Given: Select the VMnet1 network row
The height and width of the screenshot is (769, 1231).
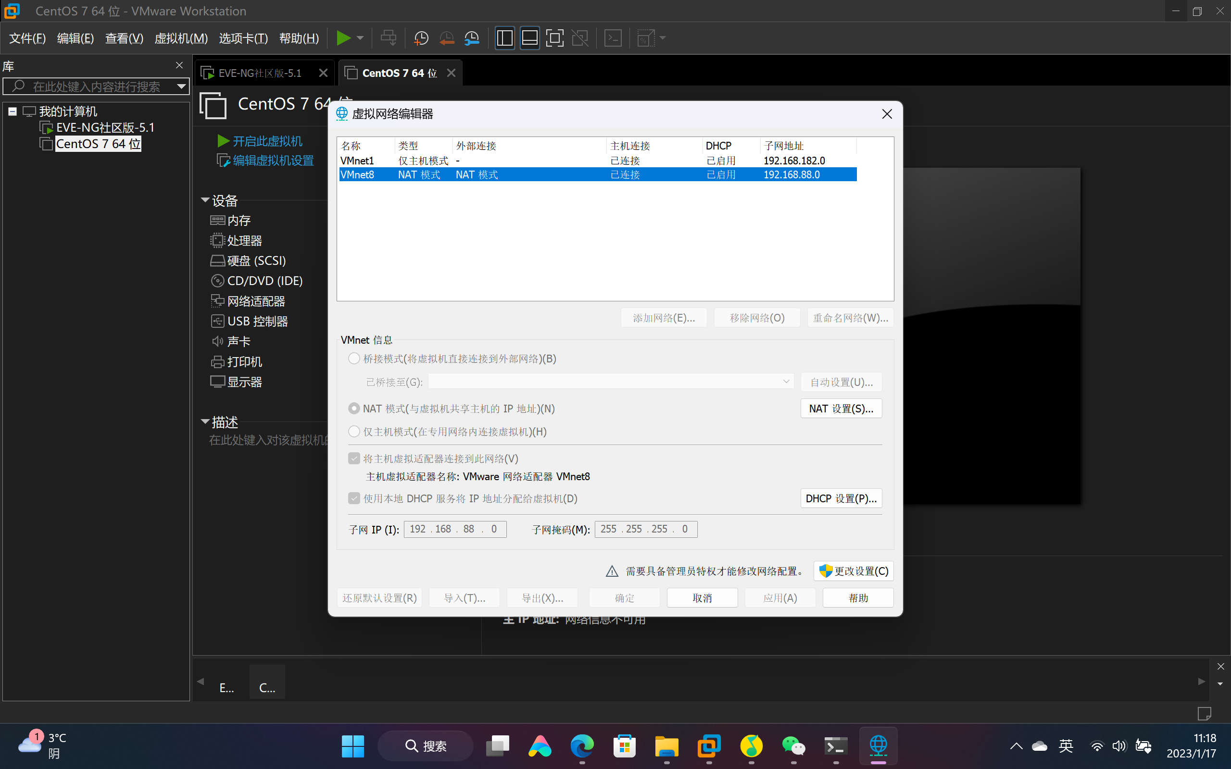Looking at the screenshot, I should click(x=509, y=161).
